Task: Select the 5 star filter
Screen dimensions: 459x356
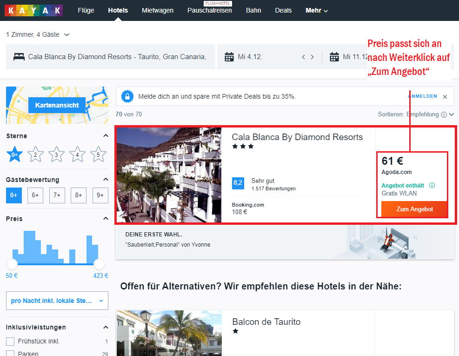Action: [x=98, y=154]
